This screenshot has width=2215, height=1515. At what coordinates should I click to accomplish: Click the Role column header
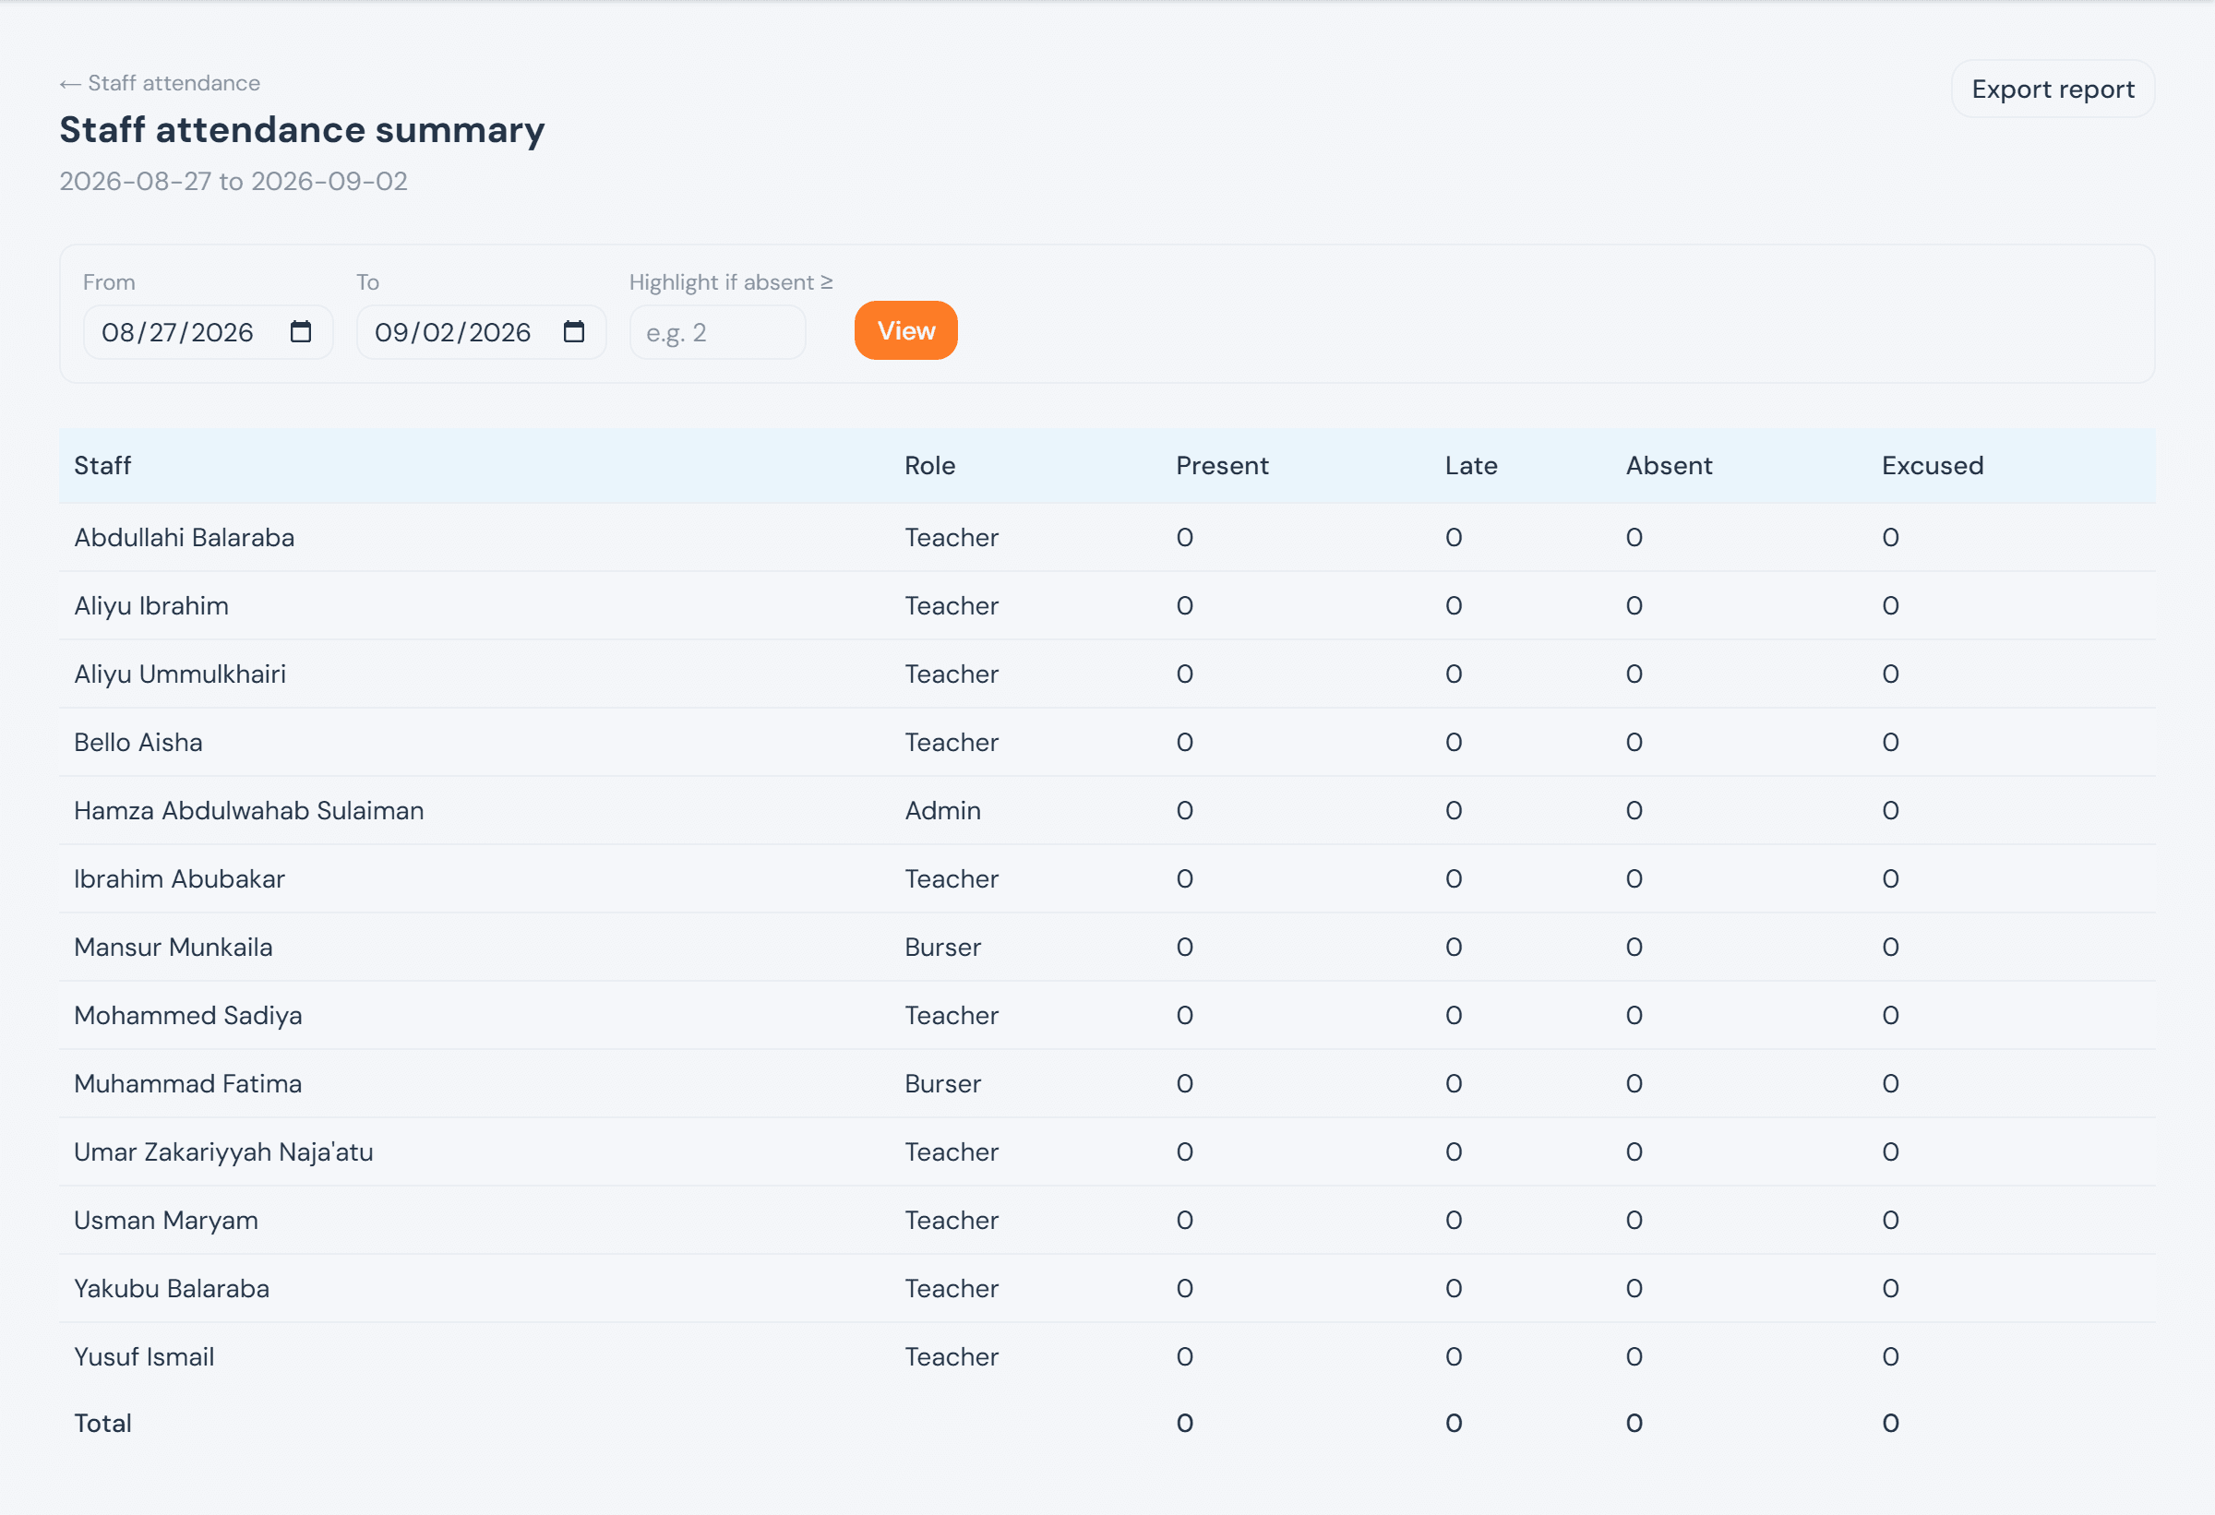929,465
